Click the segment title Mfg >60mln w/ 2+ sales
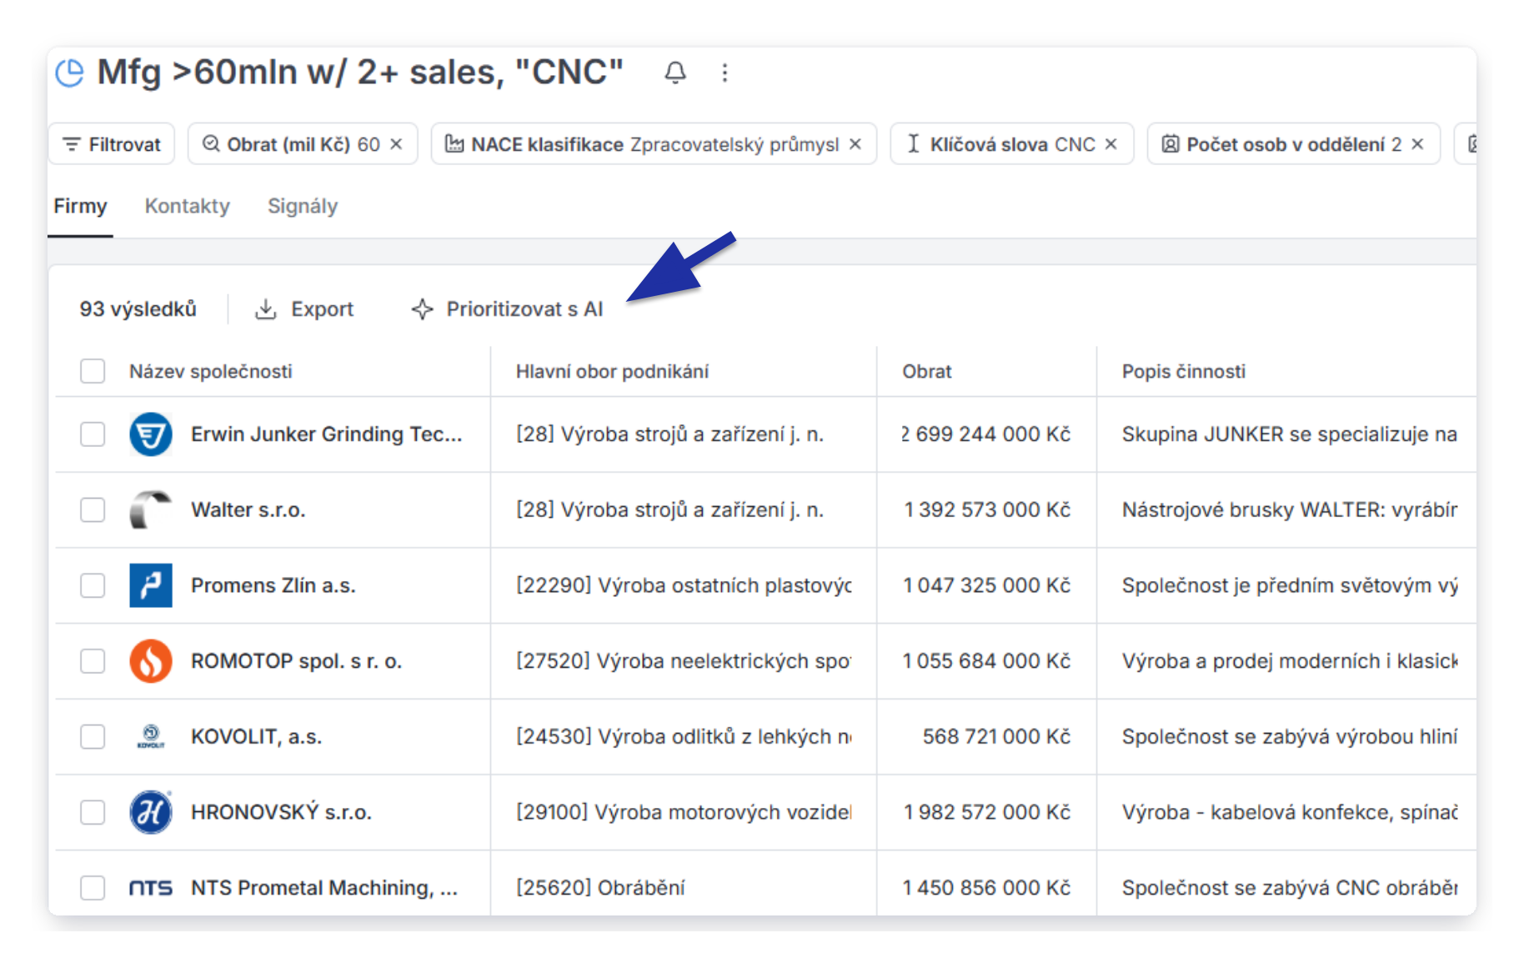The image size is (1524, 963). pyautogui.click(x=360, y=73)
